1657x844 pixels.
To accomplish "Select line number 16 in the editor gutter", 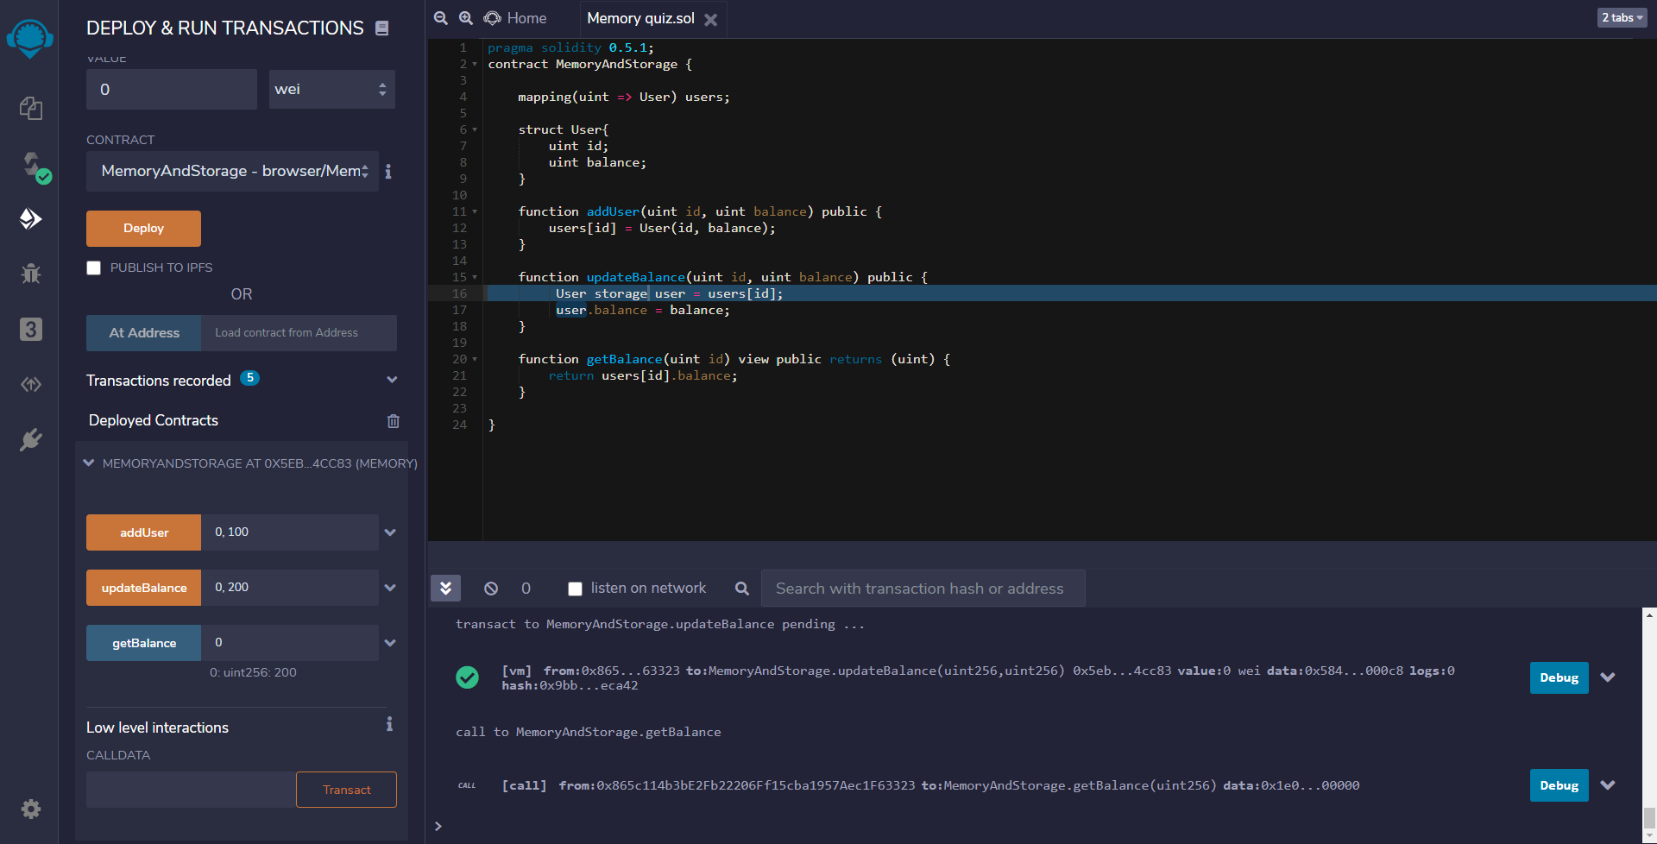I will tap(459, 294).
